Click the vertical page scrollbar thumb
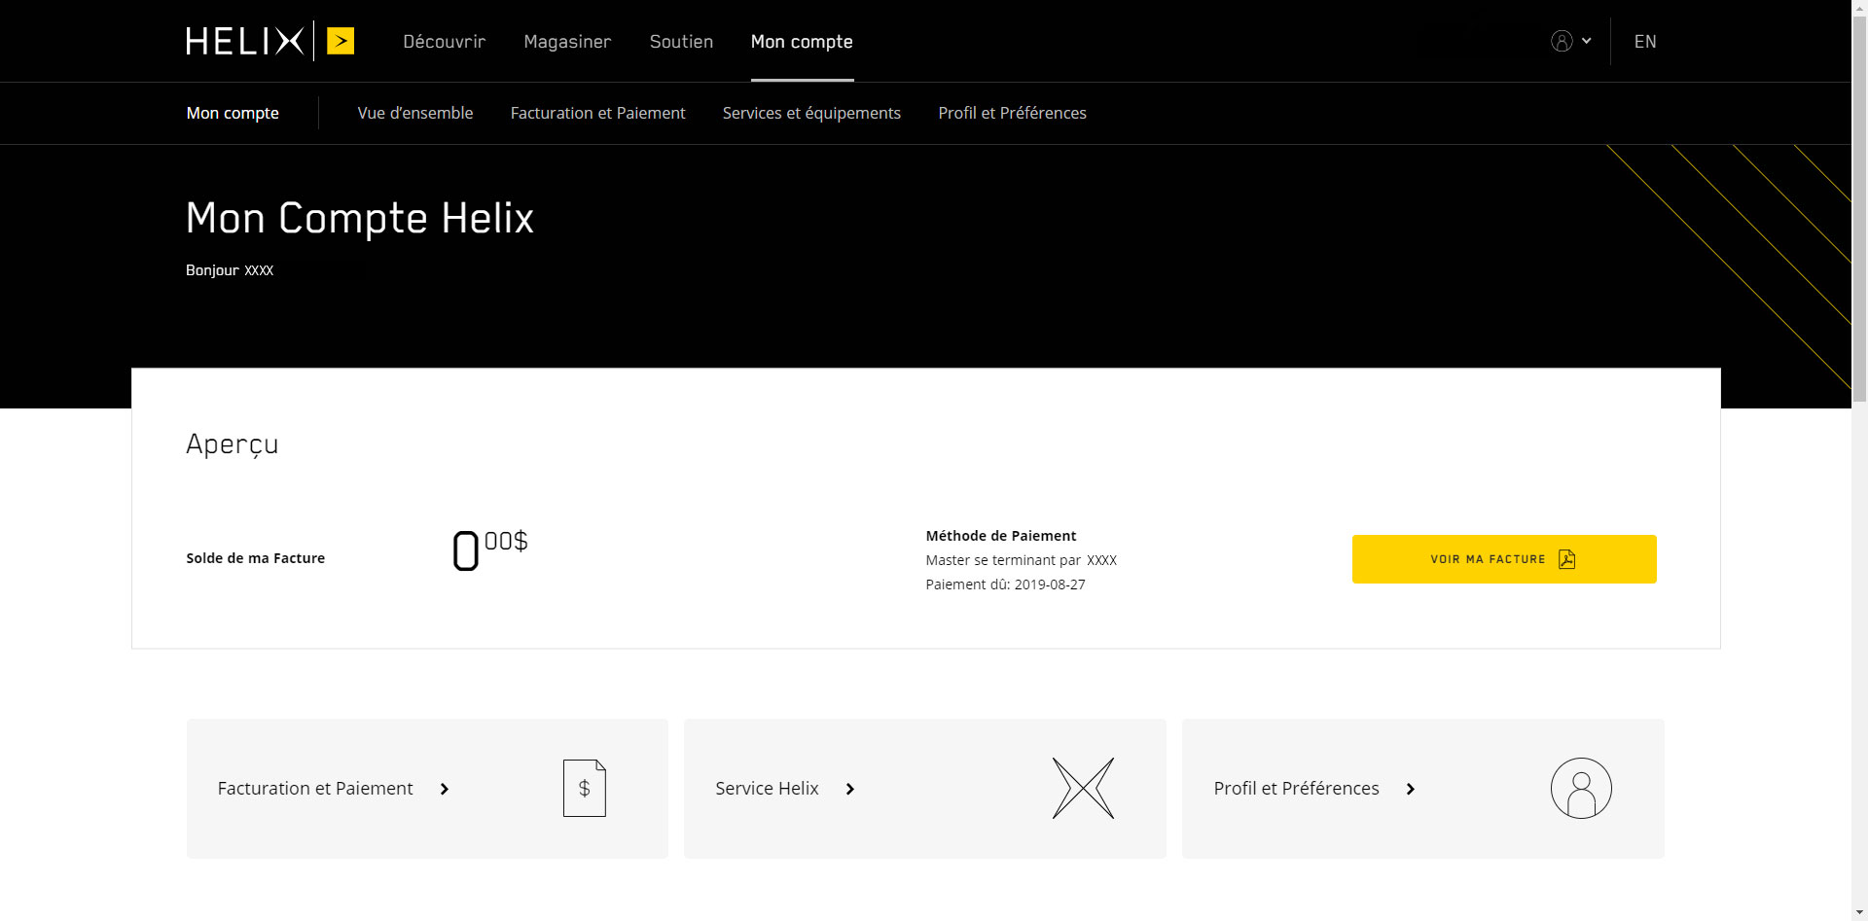Screen dimensions: 1868x921 [1859, 208]
